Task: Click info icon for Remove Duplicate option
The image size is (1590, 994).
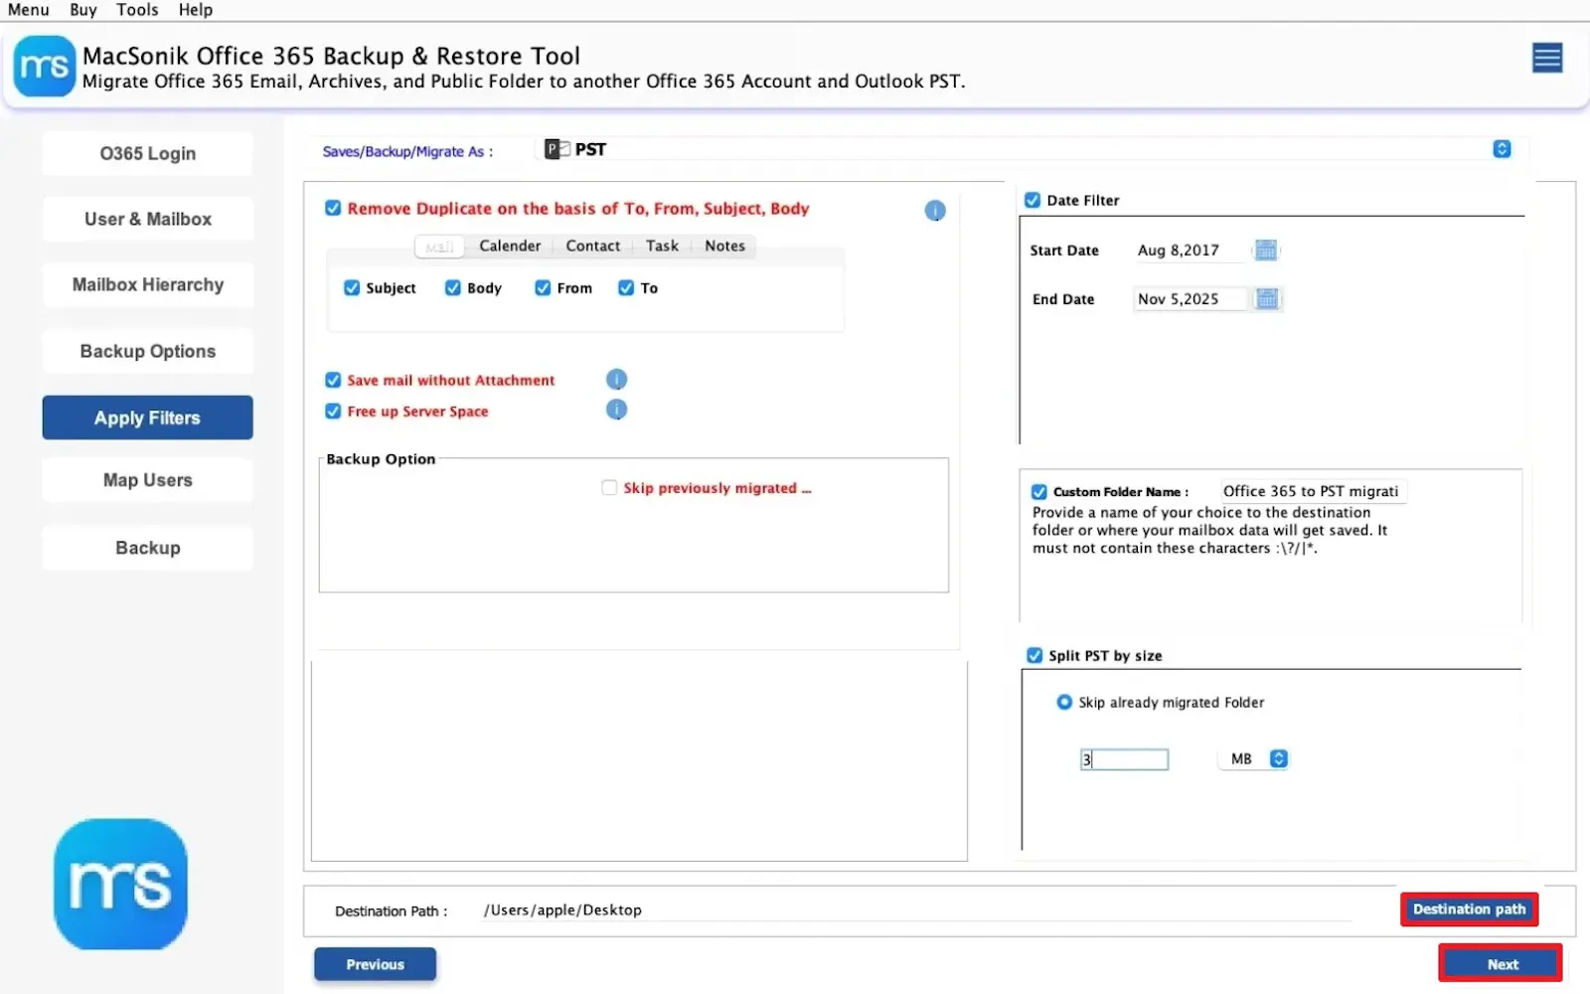Action: coord(935,211)
